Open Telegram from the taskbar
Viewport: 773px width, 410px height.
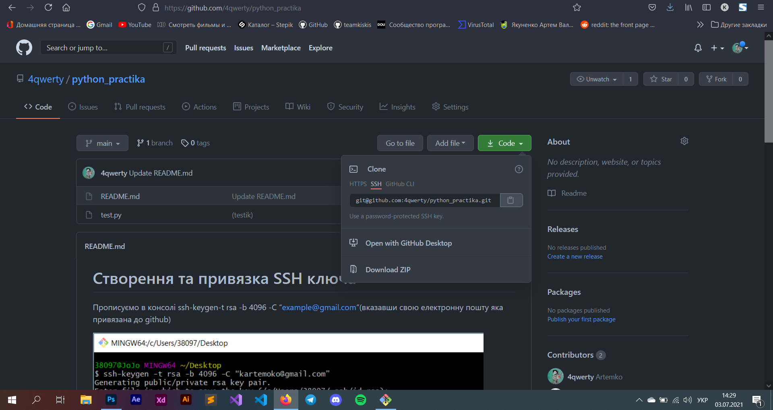click(x=311, y=400)
